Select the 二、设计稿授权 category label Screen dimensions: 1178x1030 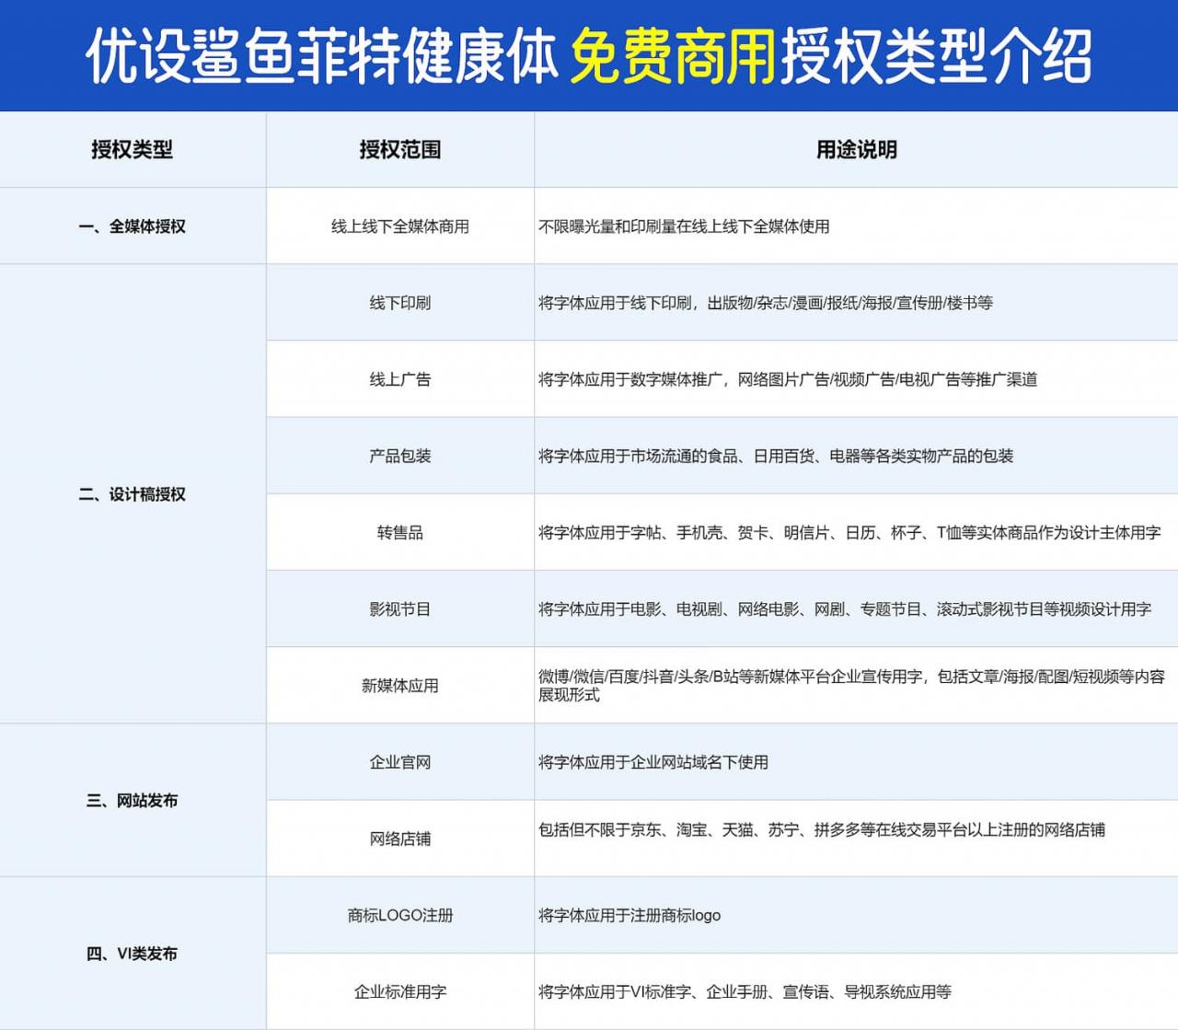pyautogui.click(x=133, y=493)
